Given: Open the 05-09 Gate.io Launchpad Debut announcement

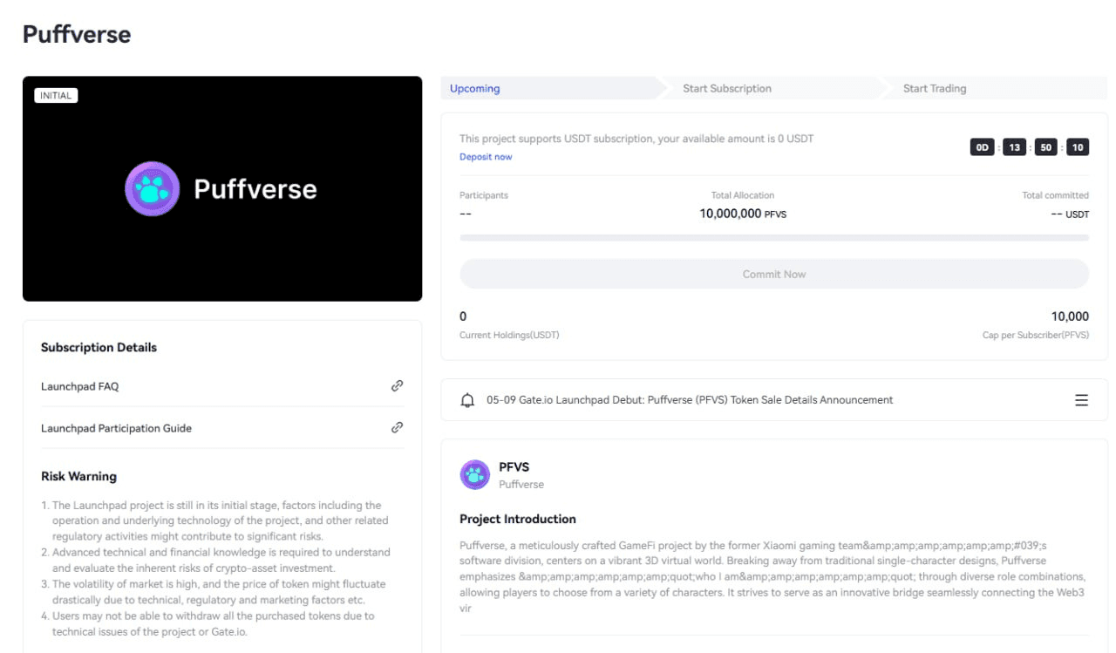Looking at the screenshot, I should click(x=690, y=400).
